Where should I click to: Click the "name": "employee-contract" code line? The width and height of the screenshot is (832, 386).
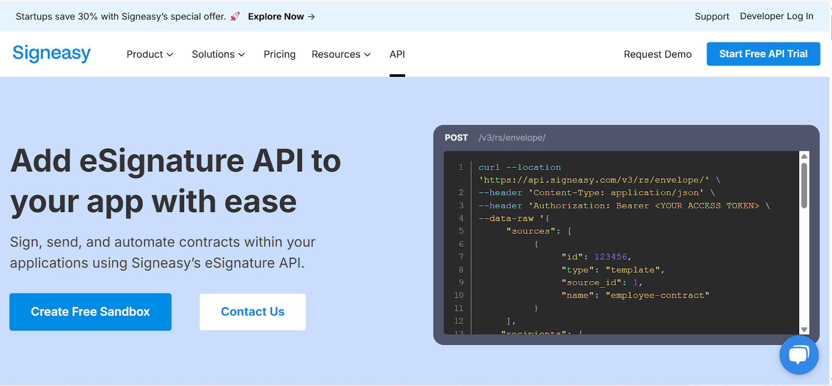[635, 295]
